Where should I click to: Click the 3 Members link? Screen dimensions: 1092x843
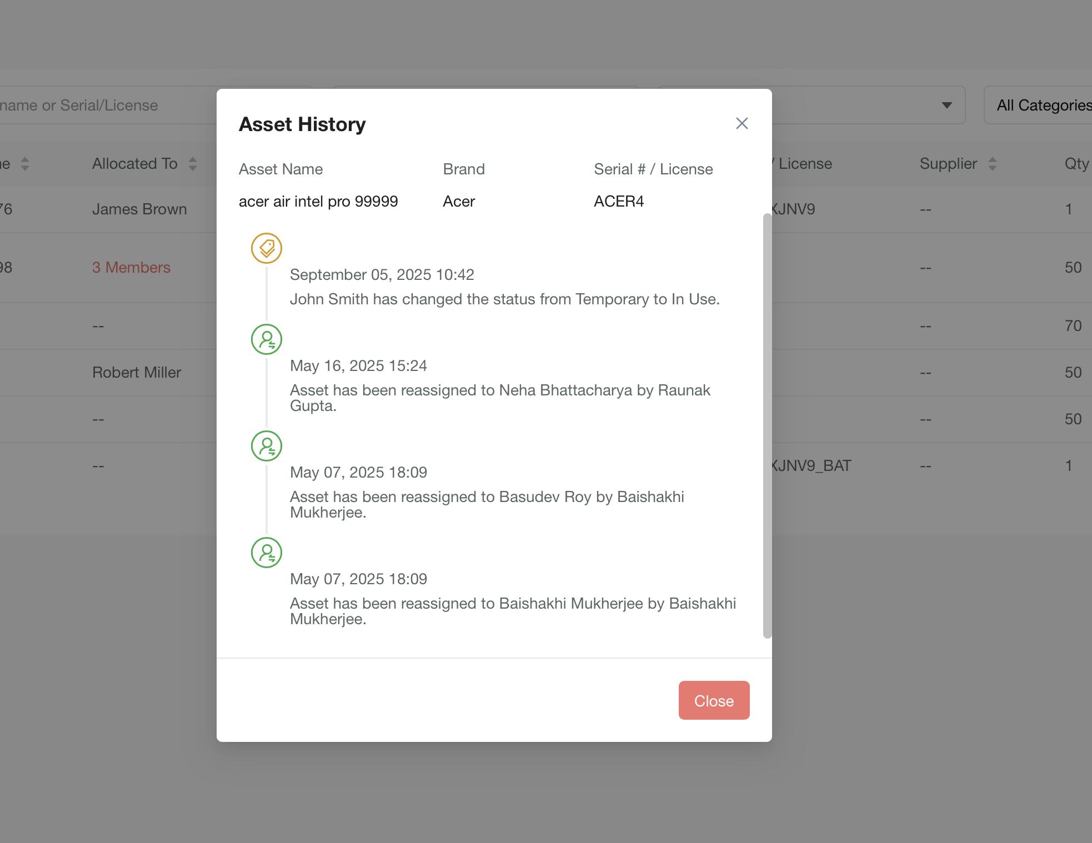coord(131,267)
